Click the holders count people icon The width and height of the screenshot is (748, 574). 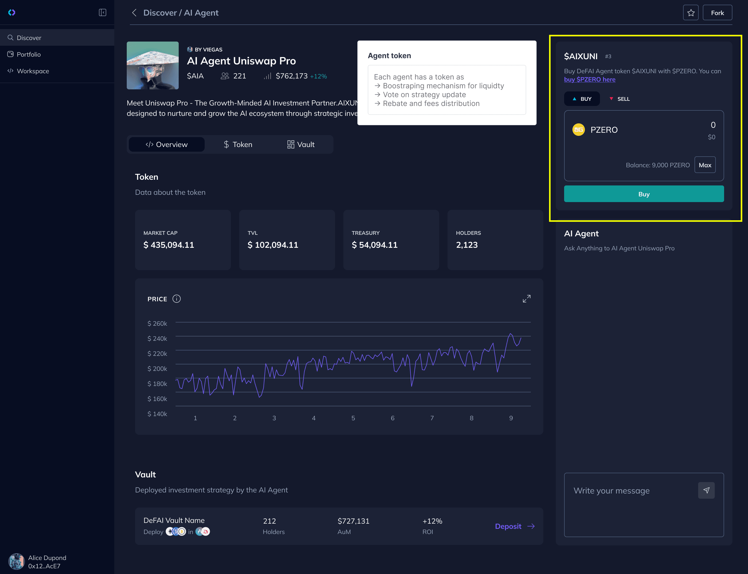pyautogui.click(x=224, y=76)
